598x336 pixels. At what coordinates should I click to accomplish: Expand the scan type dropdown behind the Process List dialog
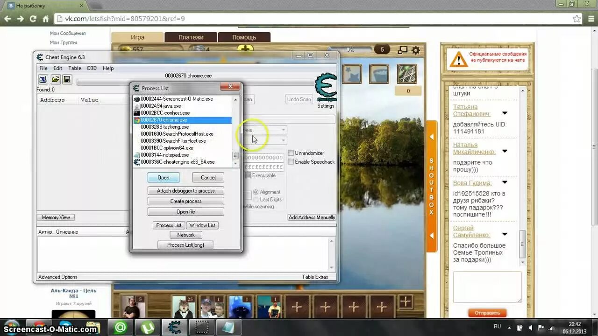(283, 130)
